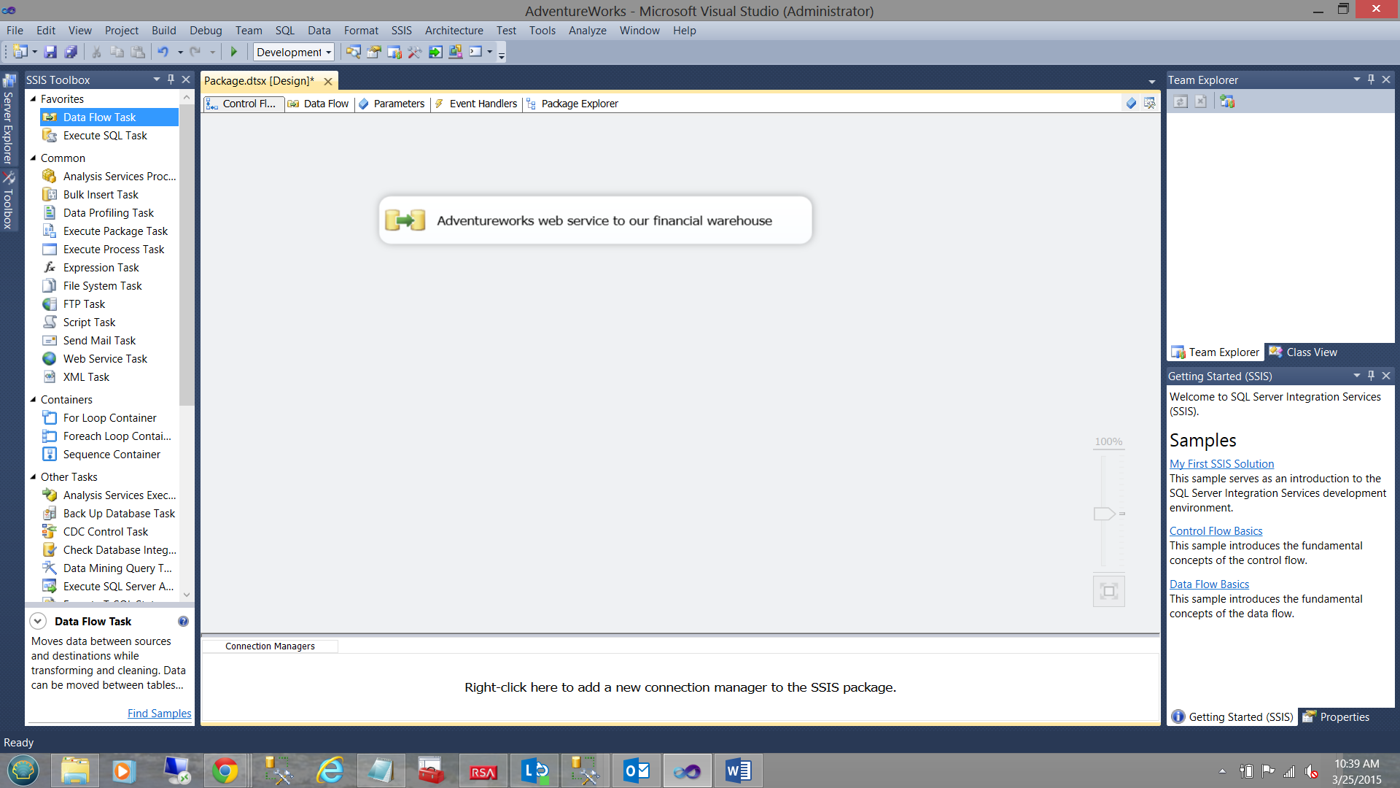Switch to the Event Handlers tab
The width and height of the screenshot is (1400, 788).
tap(482, 104)
